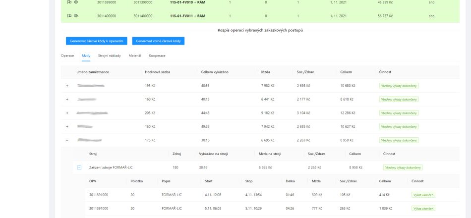Click Výkaz ukončen tag for 5.11. 06:03 entry

click(x=423, y=209)
